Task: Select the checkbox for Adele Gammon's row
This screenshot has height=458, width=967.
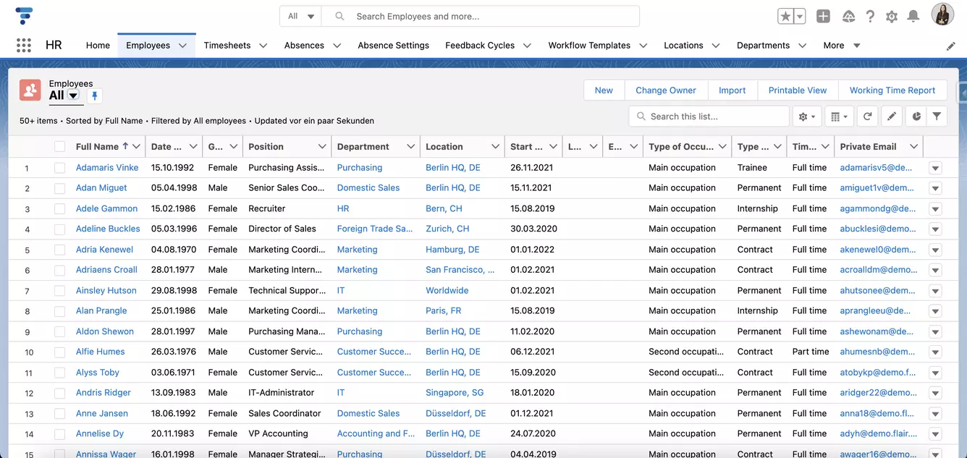Action: [x=60, y=208]
